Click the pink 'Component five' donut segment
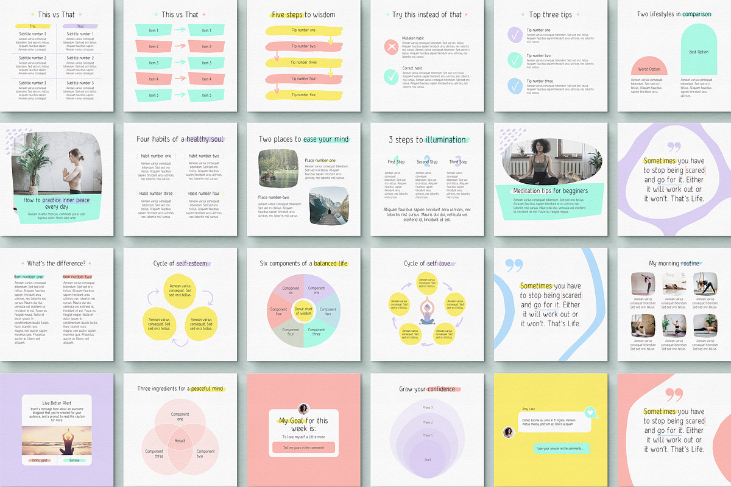Screen dimensions: 731x487 tap(278, 311)
